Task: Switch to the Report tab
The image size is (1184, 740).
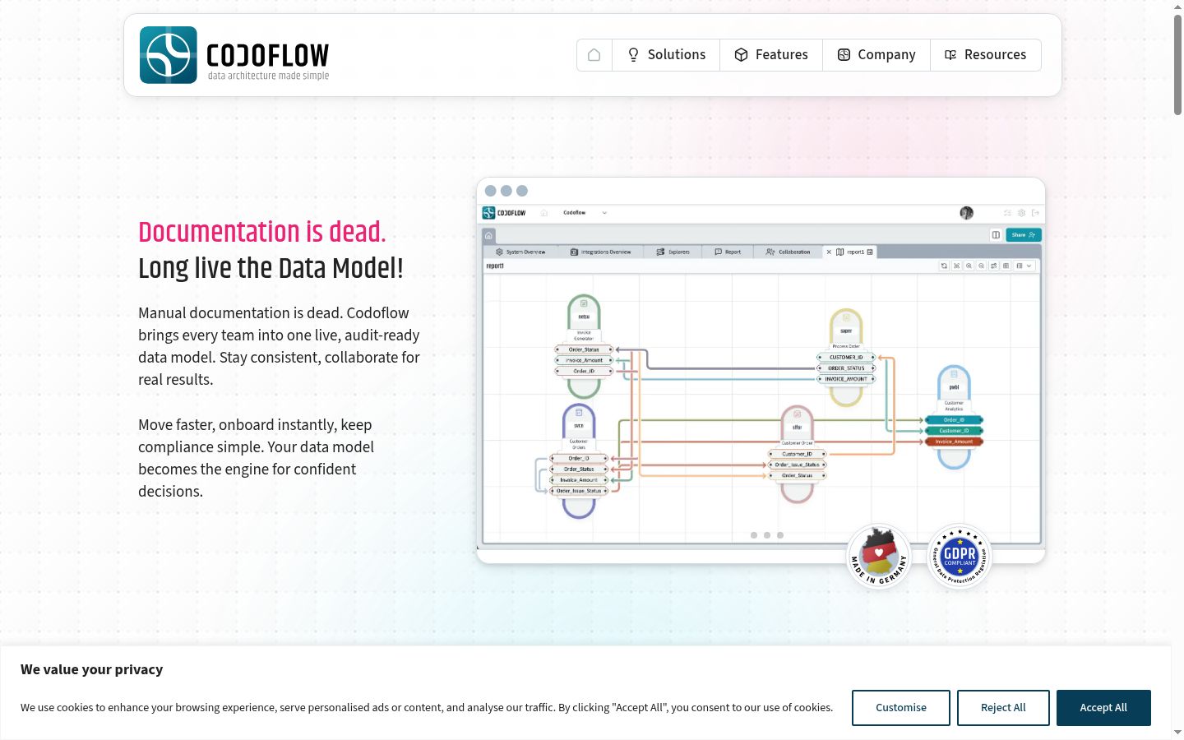Action: [728, 252]
